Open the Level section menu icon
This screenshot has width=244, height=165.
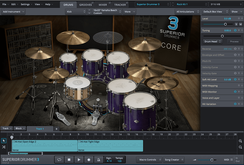[239, 19]
